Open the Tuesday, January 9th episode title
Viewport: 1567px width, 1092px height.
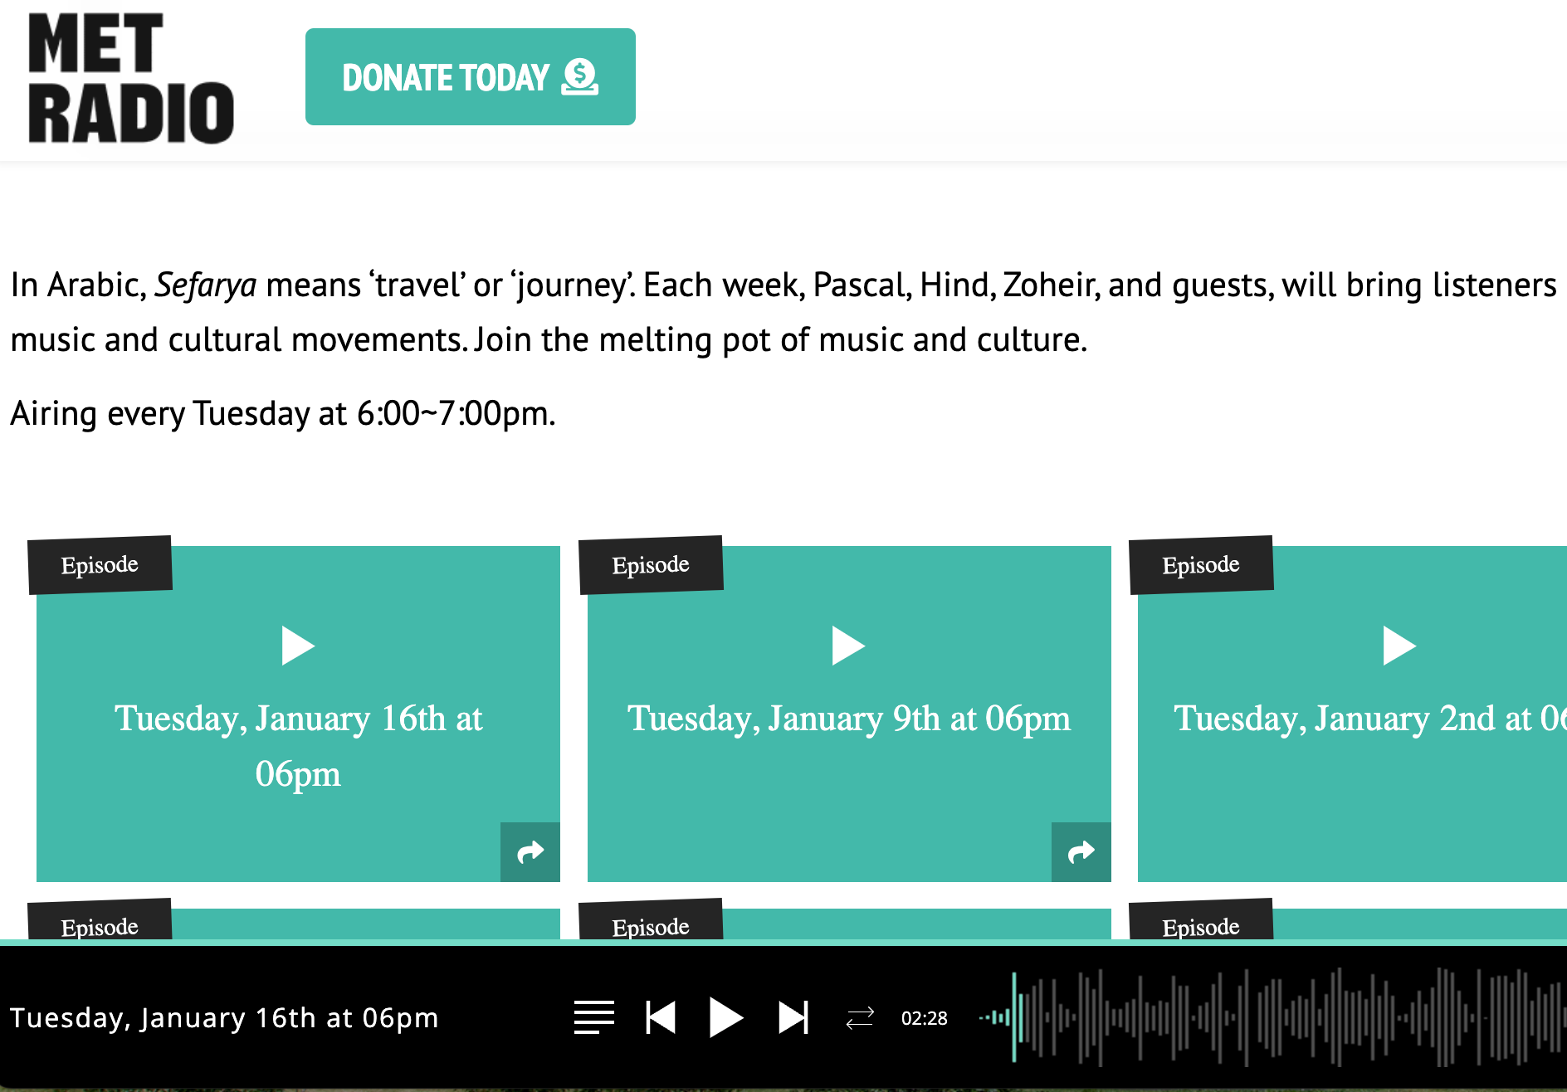coord(848,719)
